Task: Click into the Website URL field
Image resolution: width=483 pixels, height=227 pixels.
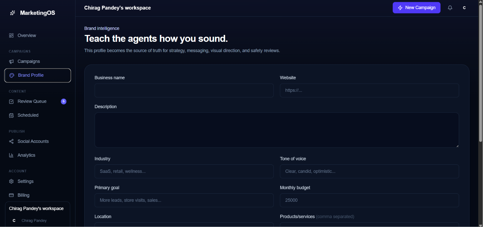Action: (369, 90)
